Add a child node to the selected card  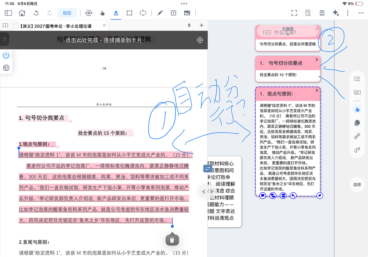coord(273,196)
